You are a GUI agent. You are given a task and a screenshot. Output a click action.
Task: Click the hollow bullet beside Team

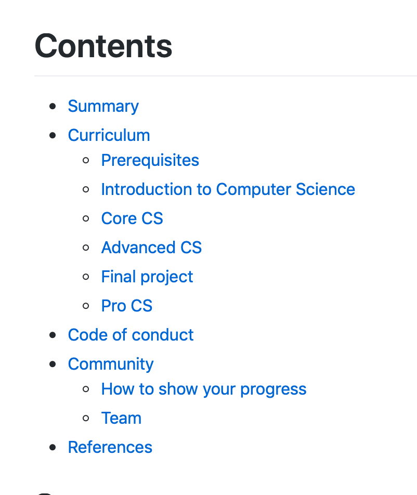coord(86,418)
